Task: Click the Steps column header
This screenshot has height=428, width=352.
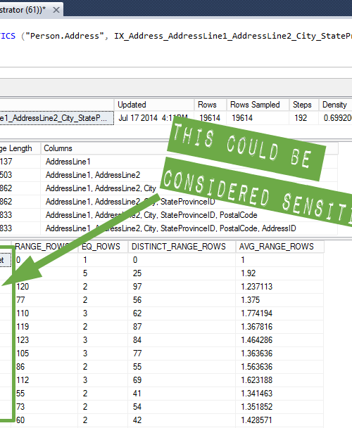Action: tap(303, 105)
